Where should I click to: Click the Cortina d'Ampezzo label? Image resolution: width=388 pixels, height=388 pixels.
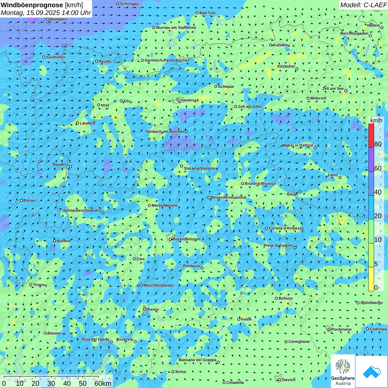286,228
